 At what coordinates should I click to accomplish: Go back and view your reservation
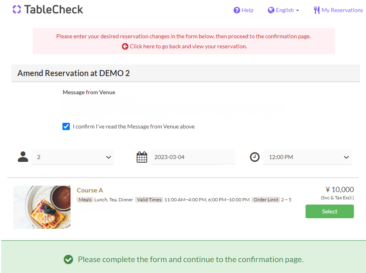coord(188,46)
